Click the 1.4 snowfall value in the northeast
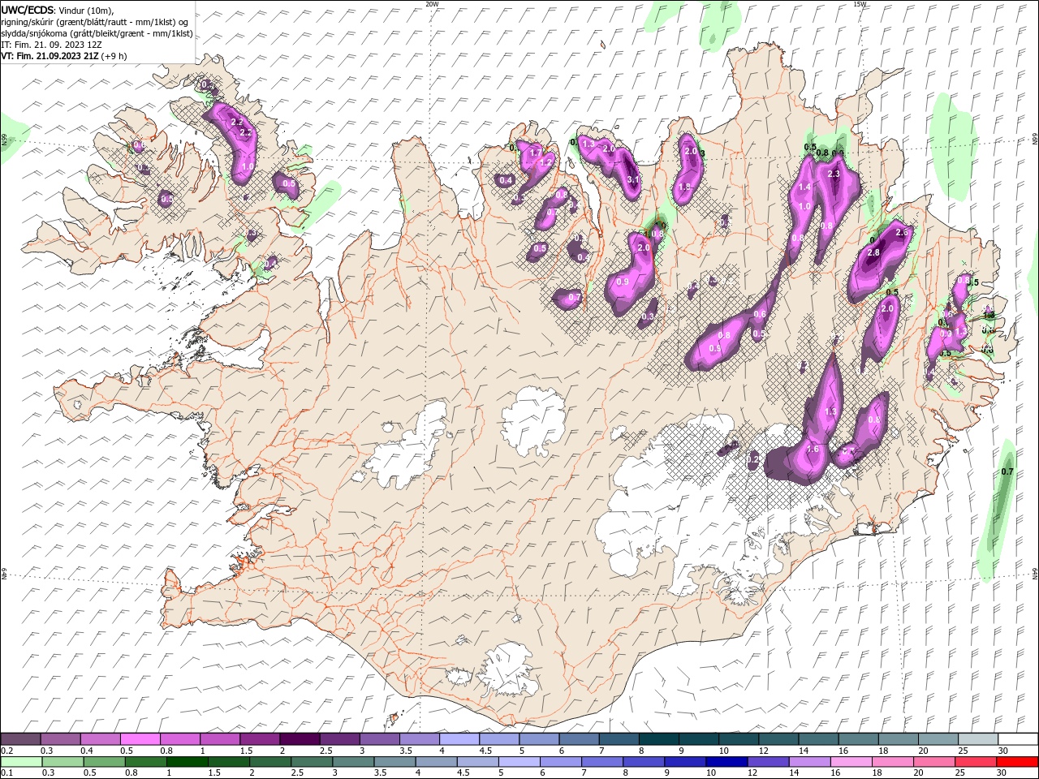Viewport: 1039px width, 779px height. click(x=804, y=187)
